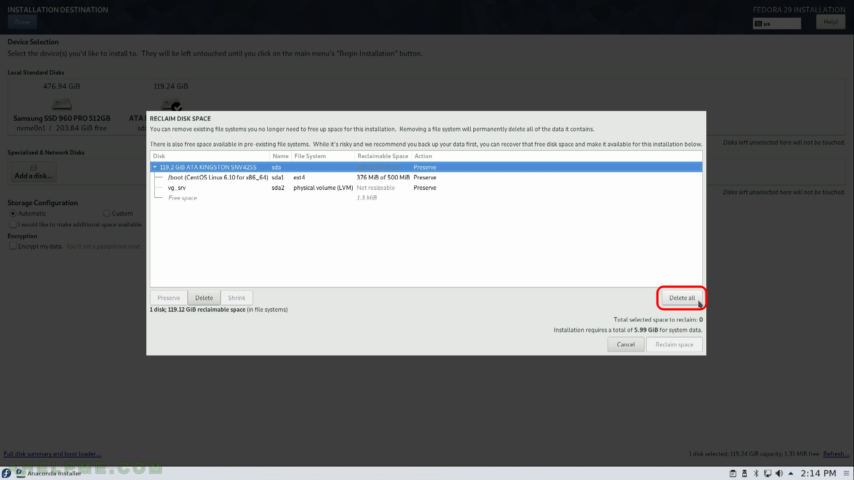
Task: Click the 2:14 PM clock
Action: (x=818, y=473)
